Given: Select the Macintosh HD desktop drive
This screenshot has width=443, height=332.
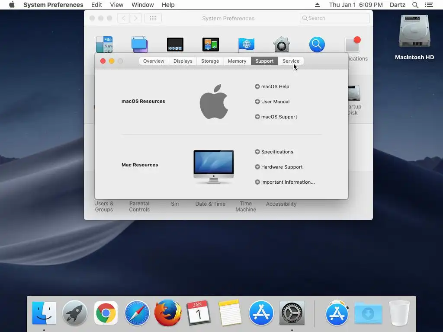Looking at the screenshot, I should pos(414,37).
